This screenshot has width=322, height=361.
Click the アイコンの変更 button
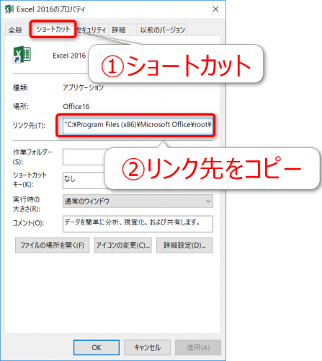pos(122,245)
